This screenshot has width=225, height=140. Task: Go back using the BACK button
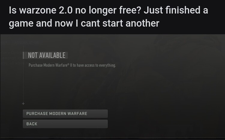click(x=65, y=124)
